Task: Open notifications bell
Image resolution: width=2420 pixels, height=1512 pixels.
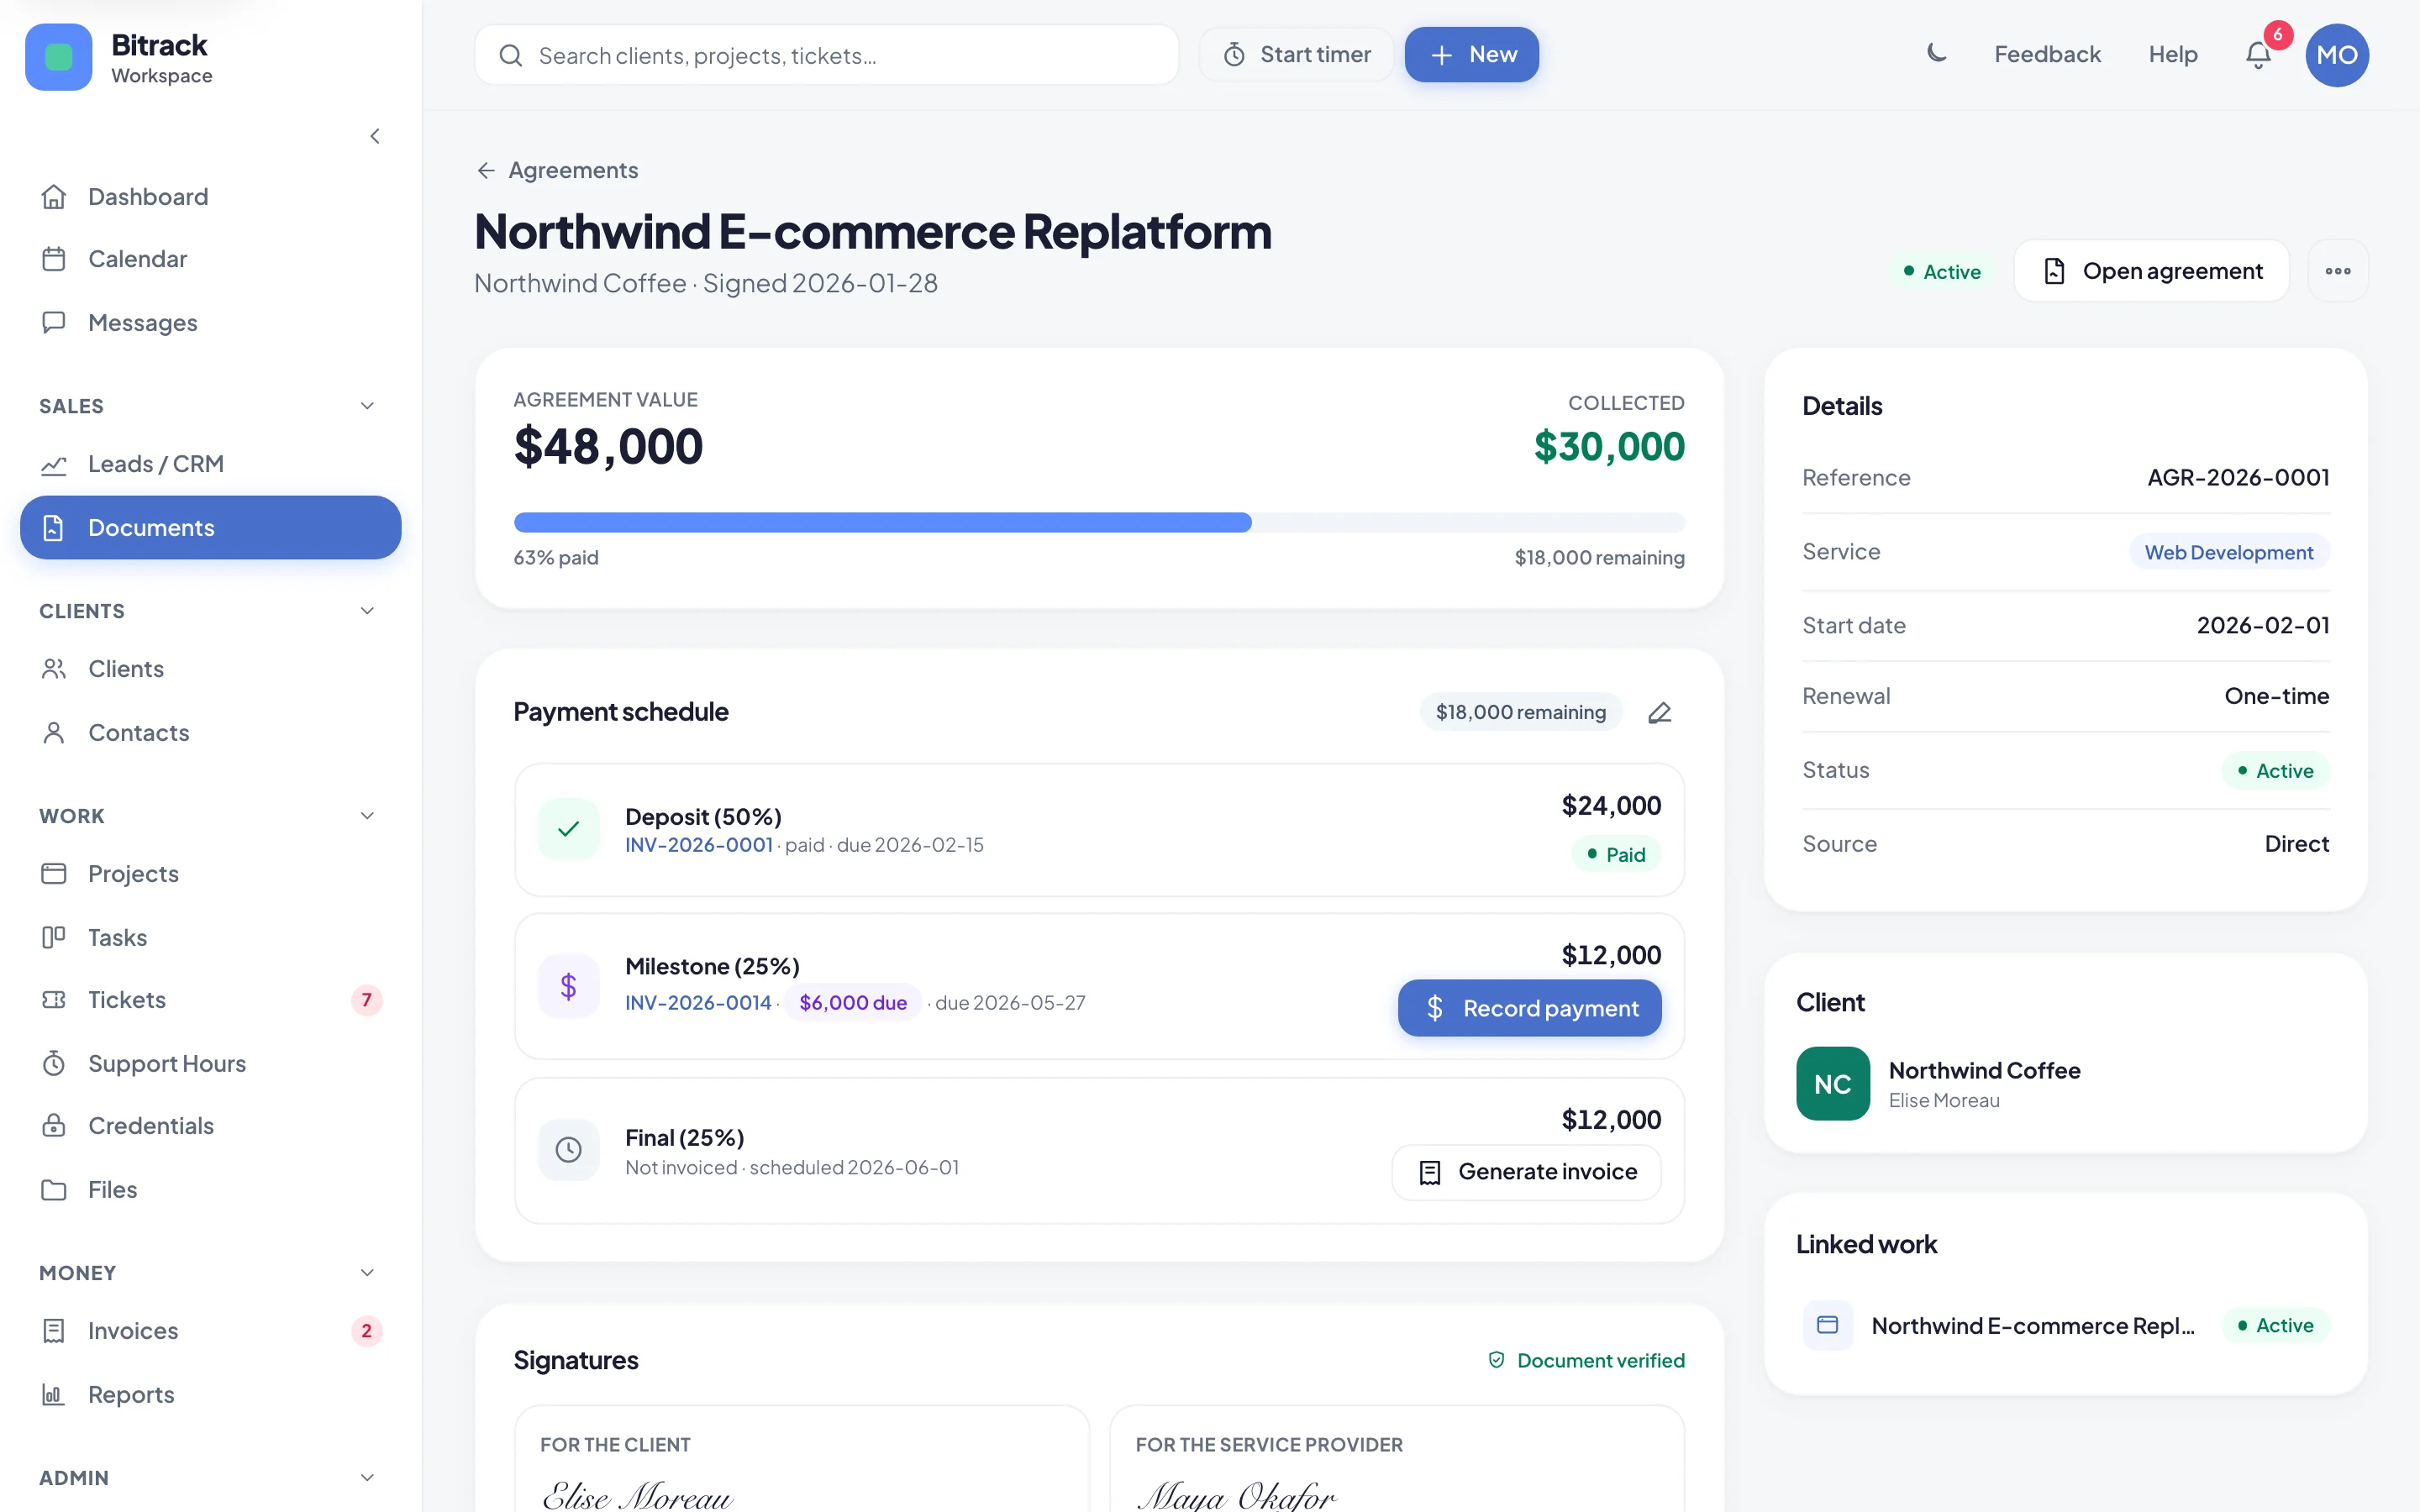Action: (x=2258, y=54)
